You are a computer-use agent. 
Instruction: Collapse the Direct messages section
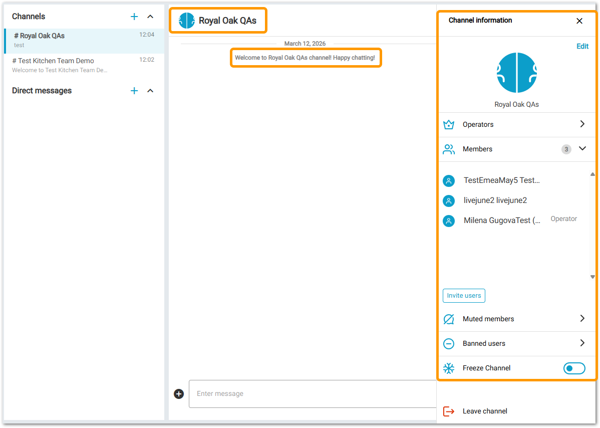[x=150, y=91]
